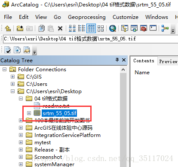
Task: Switch to Thumbnails view icon
Action: [x=101, y=28]
